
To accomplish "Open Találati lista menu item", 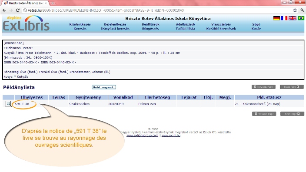I will [186, 29].
